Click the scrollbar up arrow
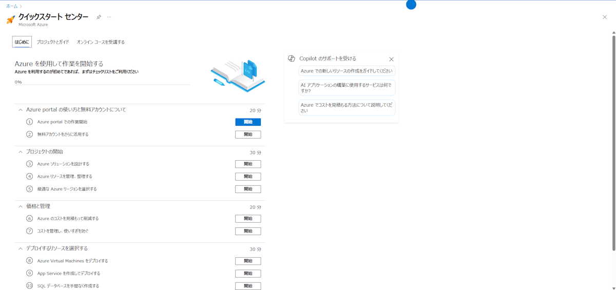This screenshot has height=290, width=616. point(613,32)
